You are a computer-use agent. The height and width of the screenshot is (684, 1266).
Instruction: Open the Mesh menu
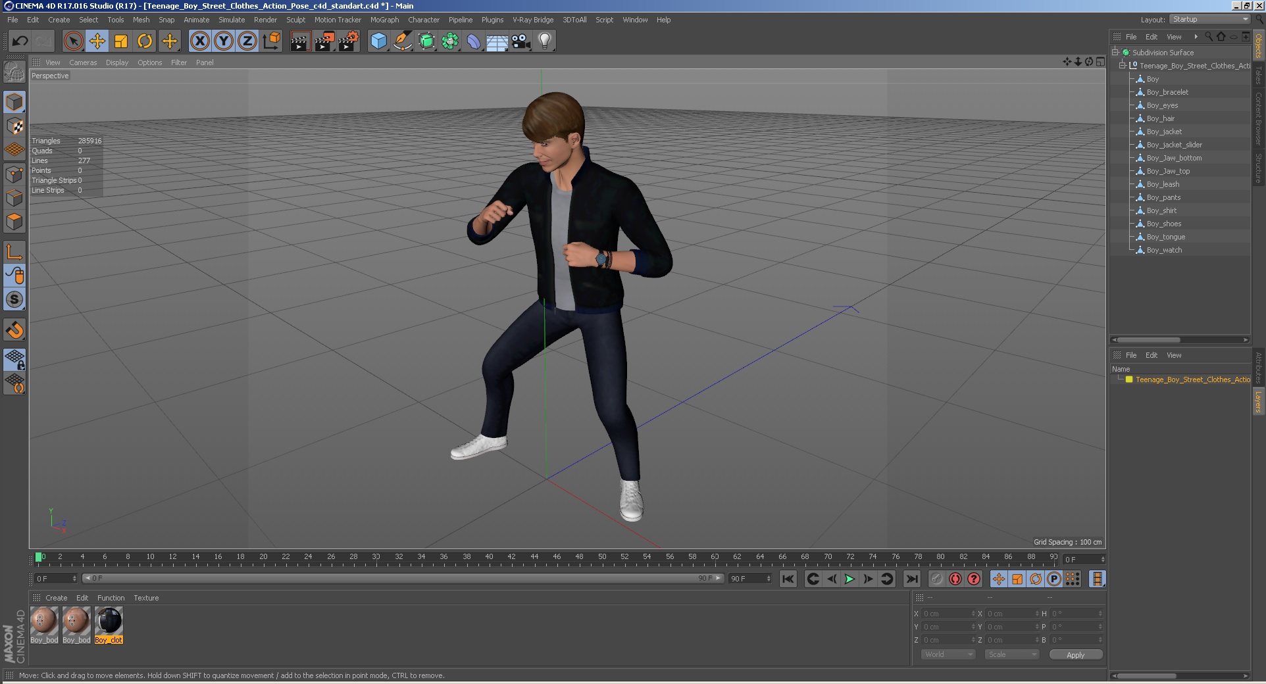[141, 20]
